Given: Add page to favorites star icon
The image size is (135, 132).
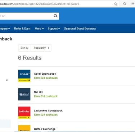Looking at the screenshot, I should click(116, 4).
